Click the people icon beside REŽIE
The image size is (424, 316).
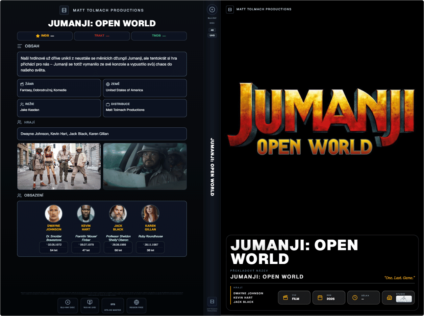click(22, 104)
